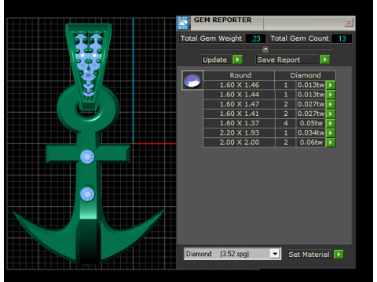
Task: Select the 1.60 X 1.46 size cell
Action: point(240,85)
